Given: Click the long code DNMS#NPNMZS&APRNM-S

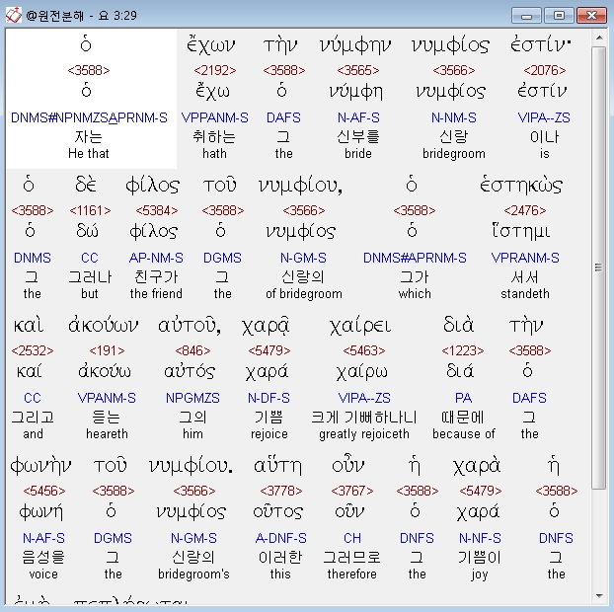Looking at the screenshot, I should pyautogui.click(x=89, y=117).
